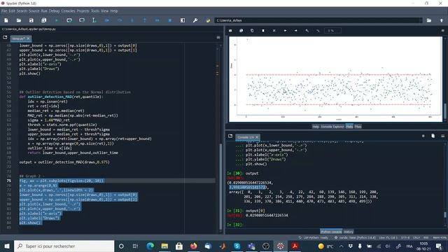This screenshot has height=252, width=448.
Task: Maximize the current pane
Action: point(183,20)
